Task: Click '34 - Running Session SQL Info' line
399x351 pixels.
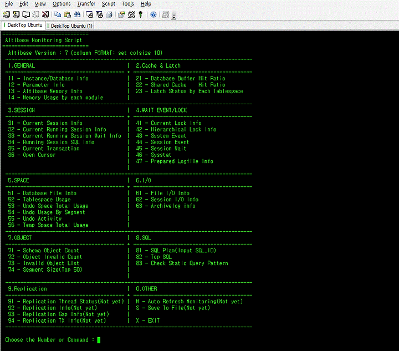Action: (51, 142)
